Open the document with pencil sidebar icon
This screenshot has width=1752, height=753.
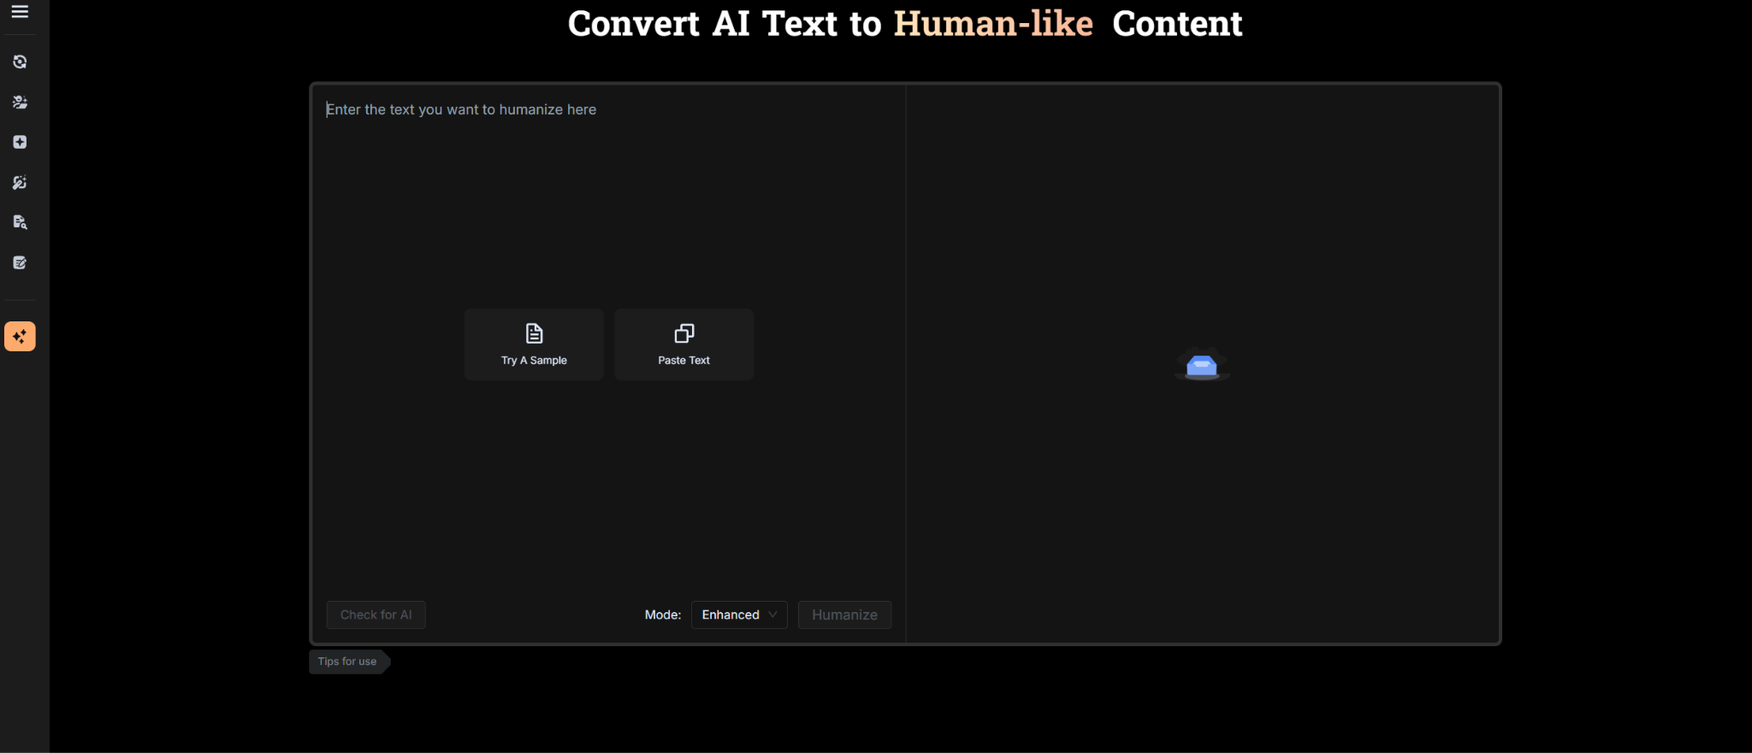(20, 262)
